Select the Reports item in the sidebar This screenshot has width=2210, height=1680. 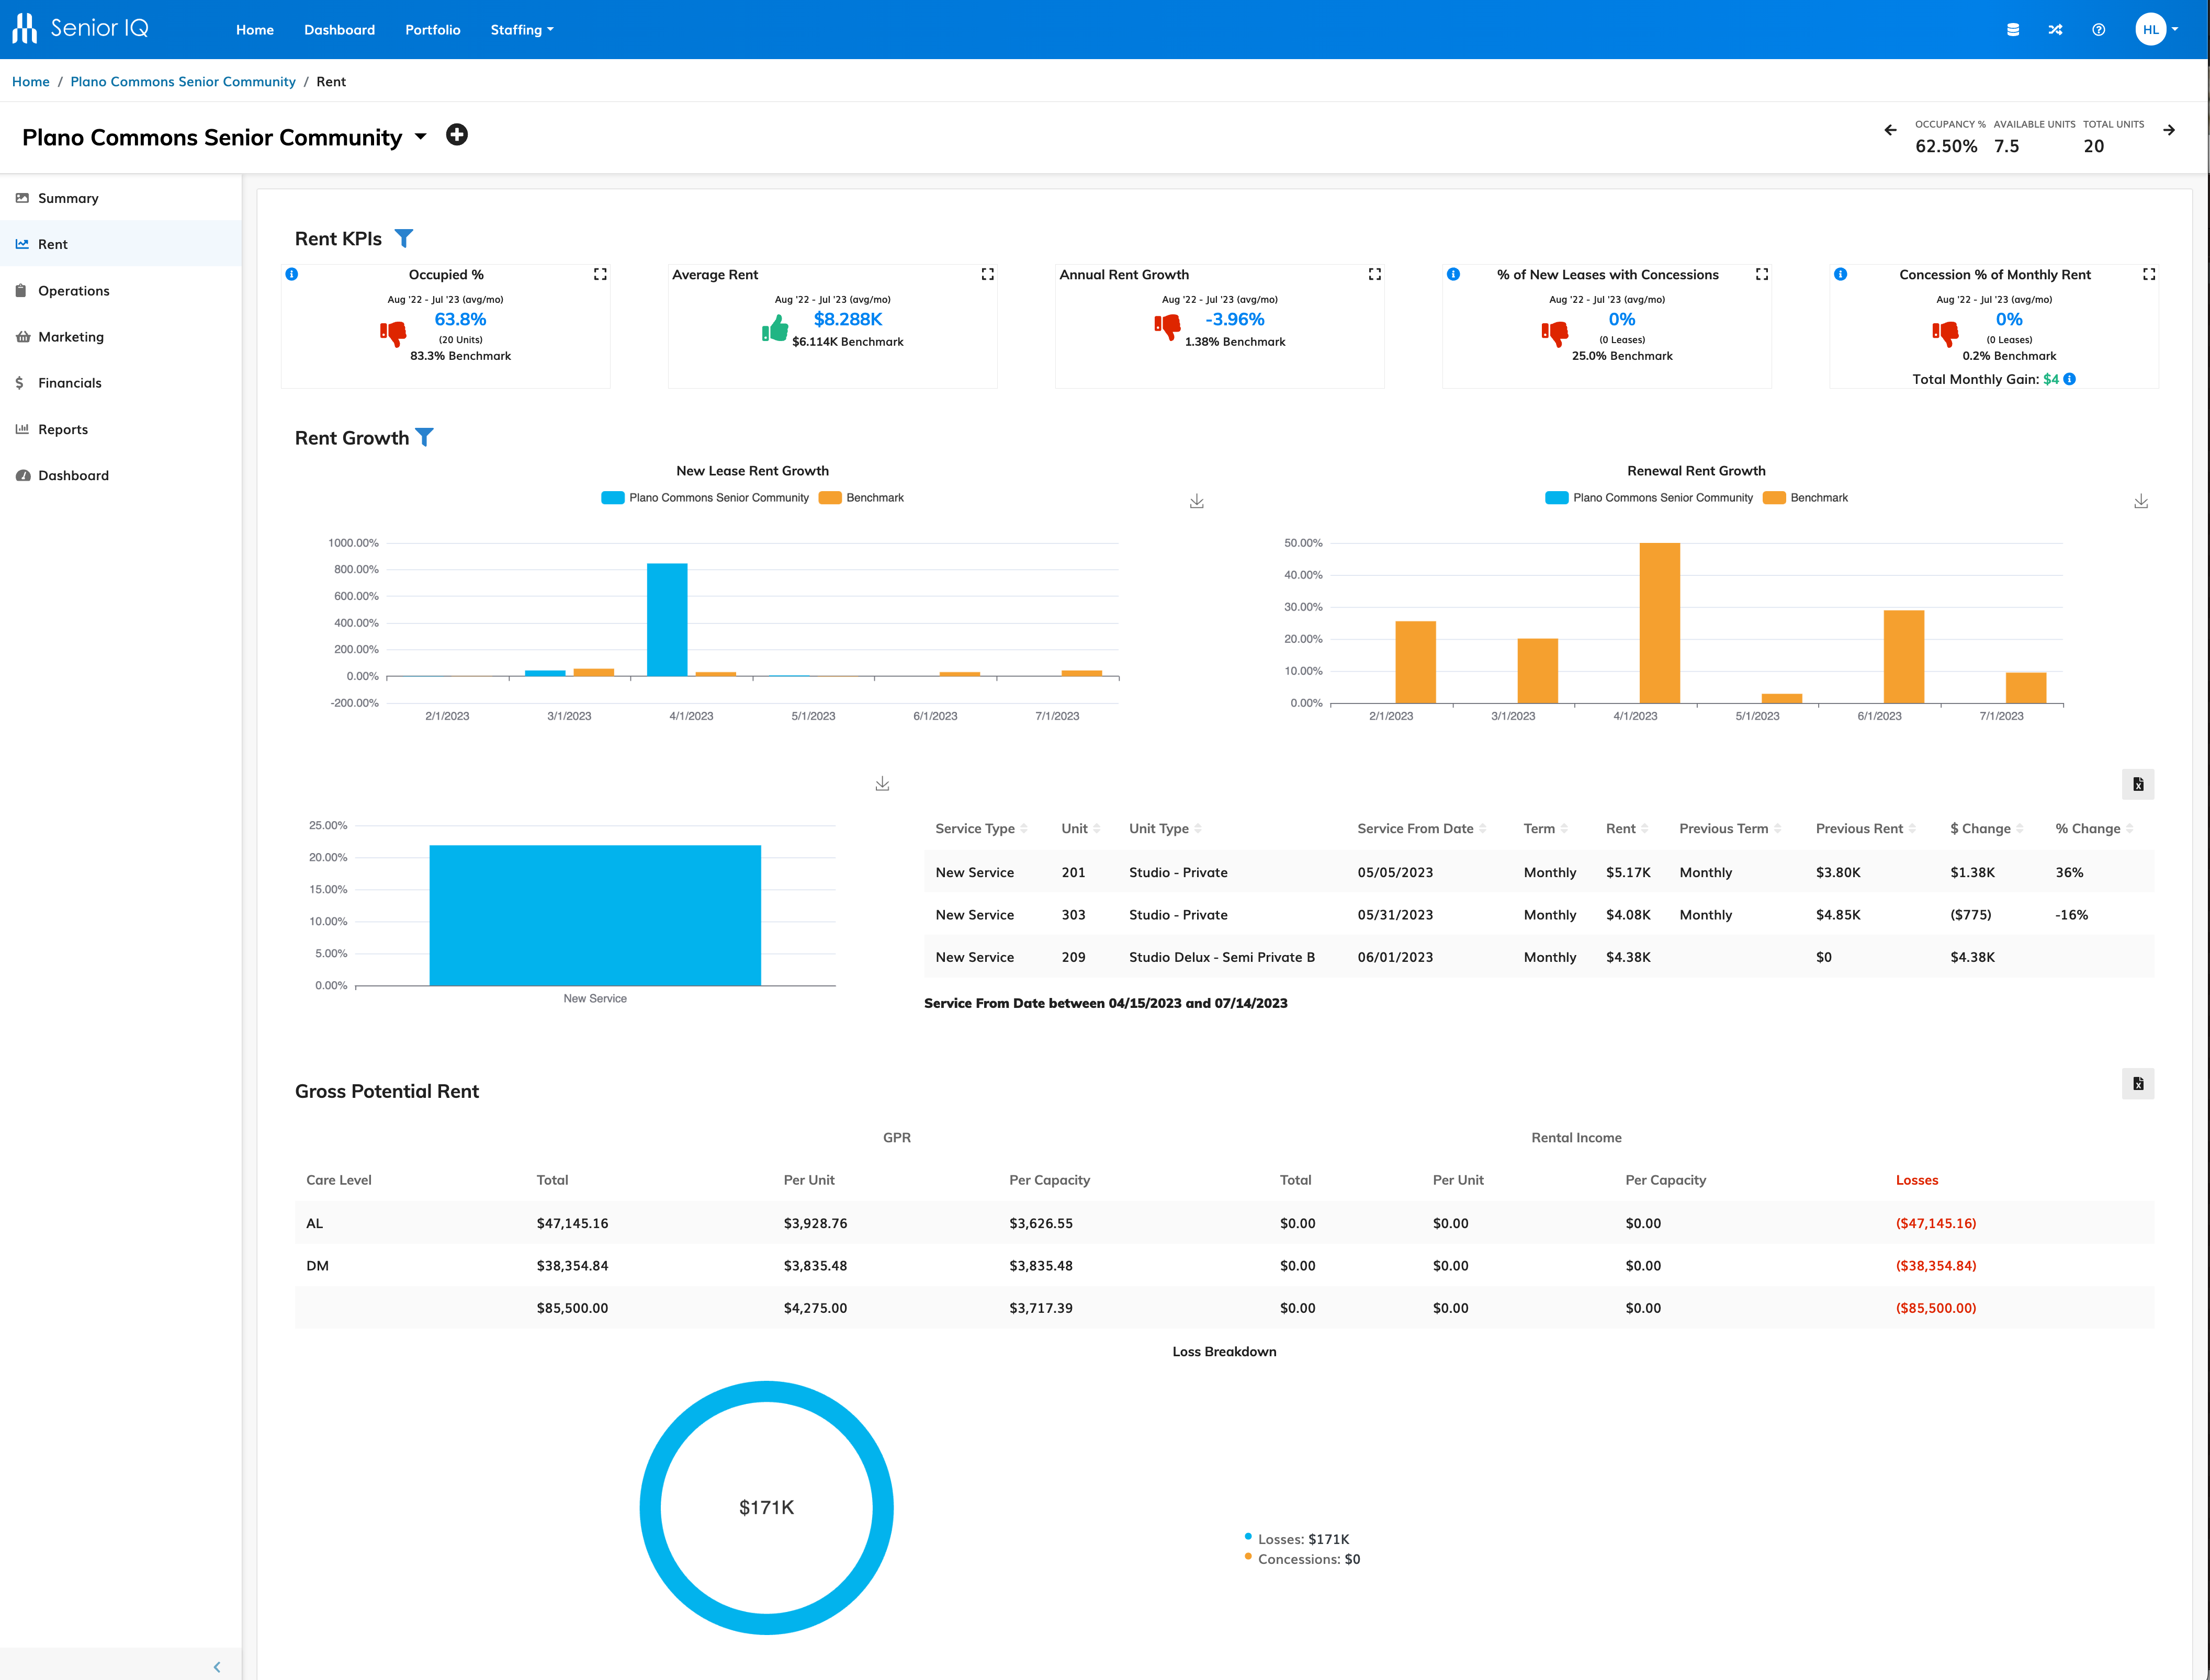click(x=64, y=428)
